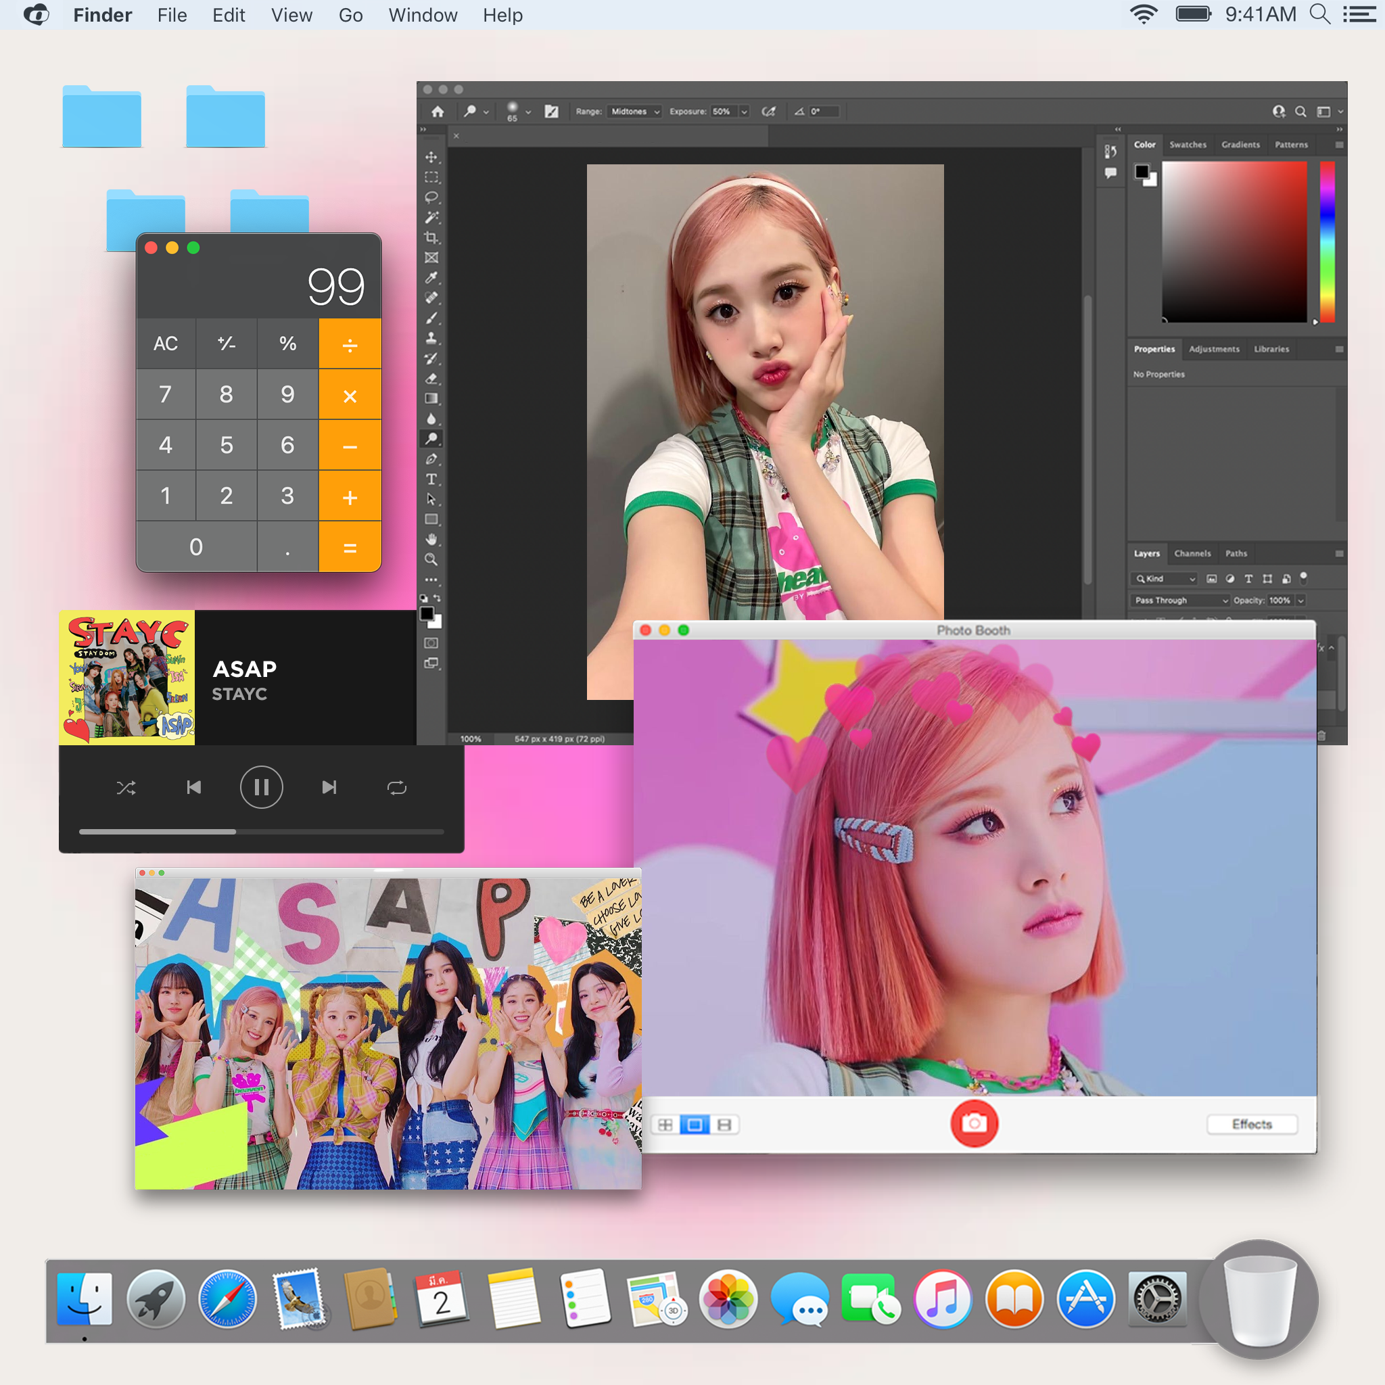
Task: Toggle Quick Mask mode in the toolbar
Action: point(431,643)
